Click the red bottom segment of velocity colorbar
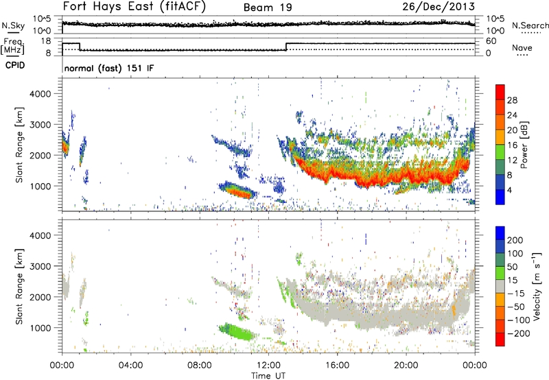549x380 pixels. [500, 340]
